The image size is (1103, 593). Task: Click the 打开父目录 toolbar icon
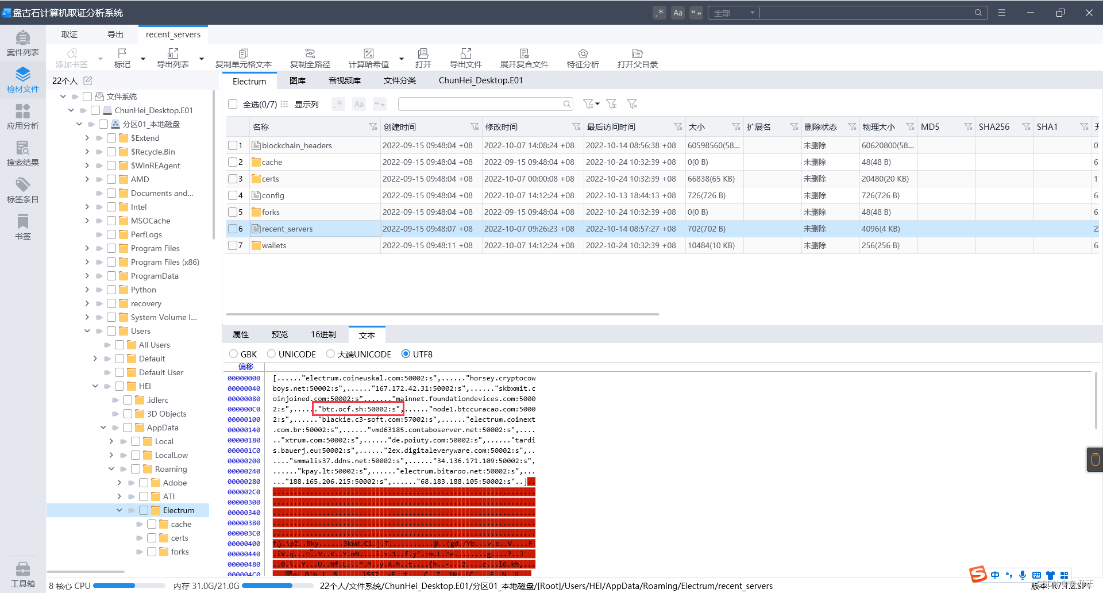coord(637,58)
